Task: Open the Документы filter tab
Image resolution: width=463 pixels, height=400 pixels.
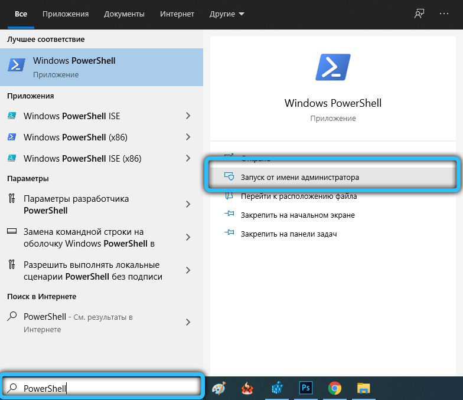Action: point(124,14)
